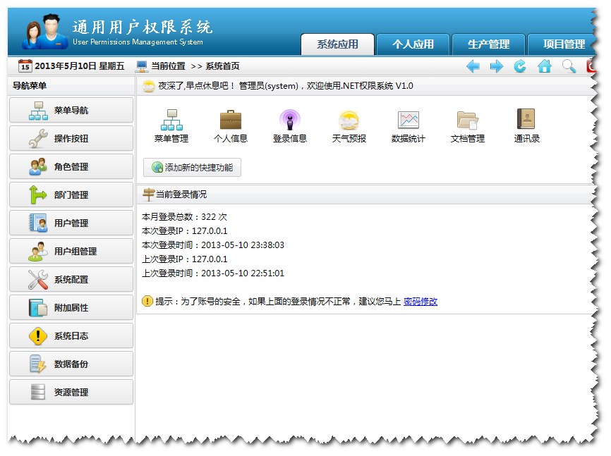This screenshot has height=456, width=611.
Task: Click the refresh icon
Action: click(520, 66)
